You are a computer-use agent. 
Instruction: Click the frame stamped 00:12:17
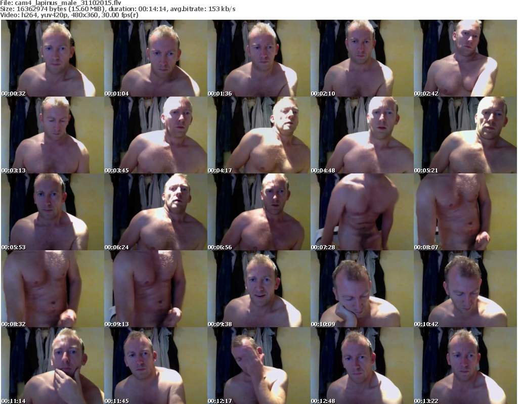coord(258,366)
